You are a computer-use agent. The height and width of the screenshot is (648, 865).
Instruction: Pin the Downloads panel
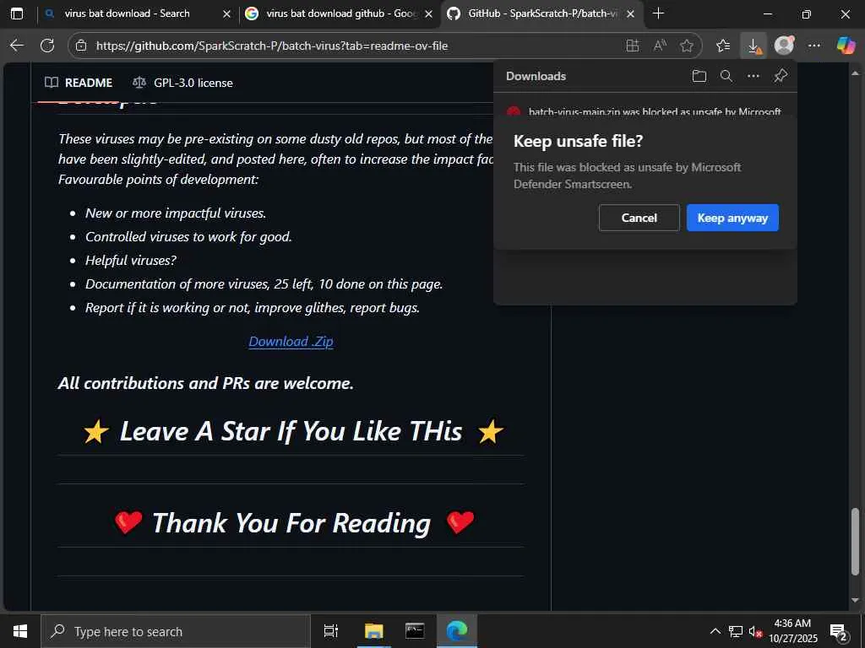(x=781, y=76)
